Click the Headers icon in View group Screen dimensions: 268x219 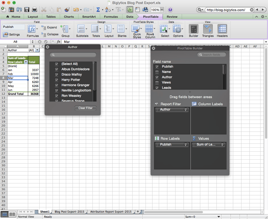222,30
